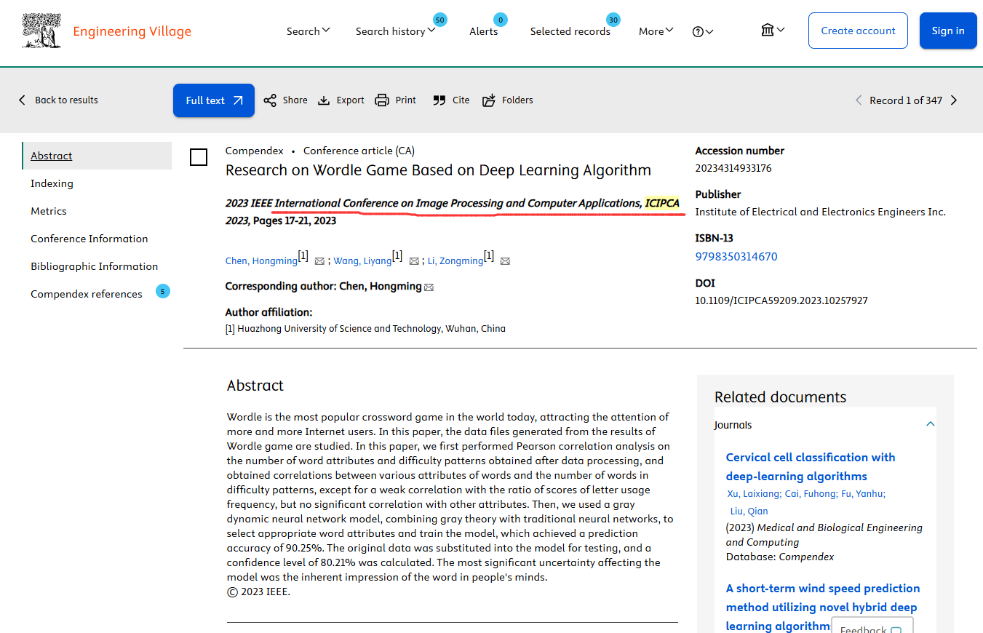This screenshot has height=633, width=983.
Task: Click the Sign in button
Action: (948, 31)
